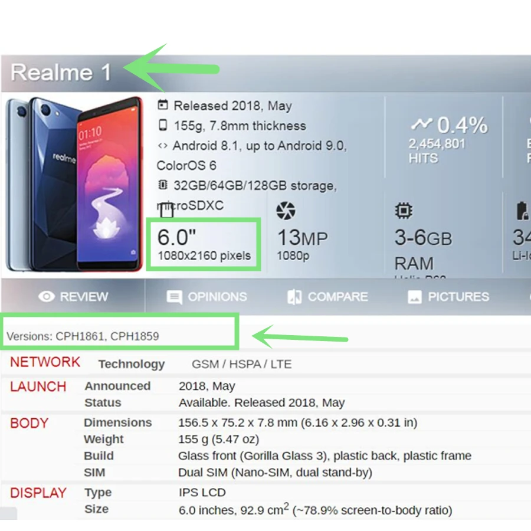Viewport: 531px width, 531px height.
Task: Click the BODY section heading
Action: (29, 423)
